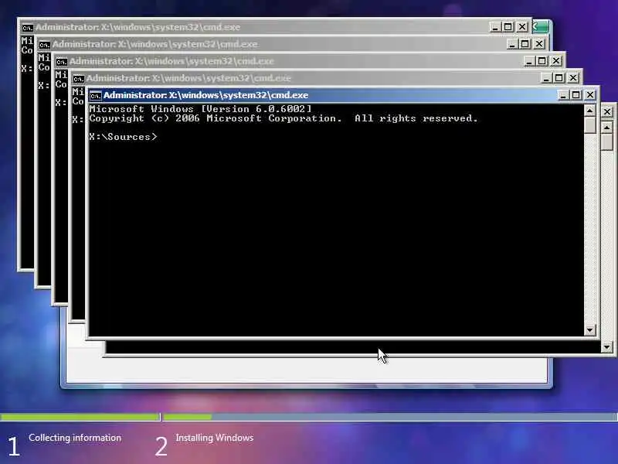Click the green button behind the backmost cmd window
Screen dimensions: 618x464
coord(541,27)
